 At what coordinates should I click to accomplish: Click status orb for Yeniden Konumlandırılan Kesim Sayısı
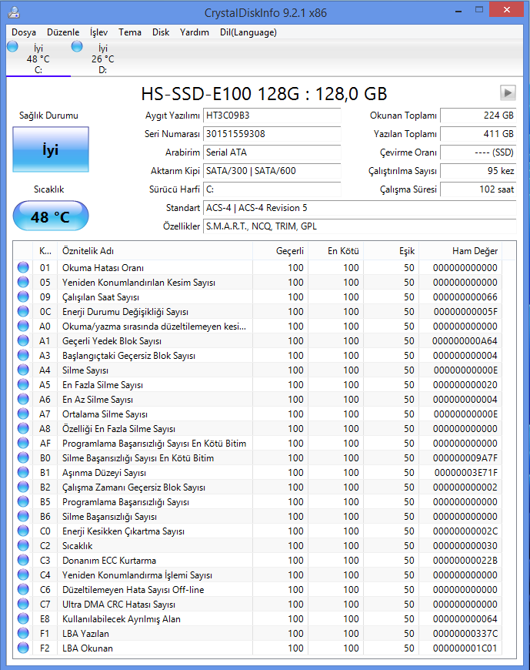coord(23,282)
